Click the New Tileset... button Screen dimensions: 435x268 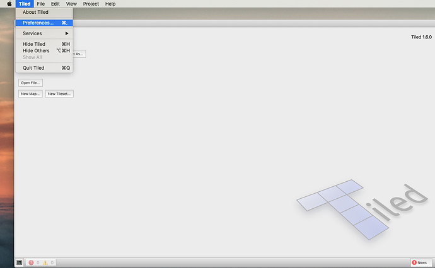tap(59, 94)
